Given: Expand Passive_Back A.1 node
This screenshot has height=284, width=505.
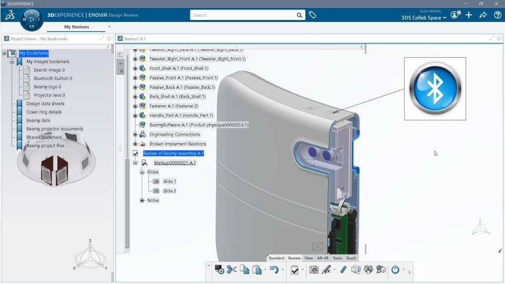Looking at the screenshot, I should [135, 87].
